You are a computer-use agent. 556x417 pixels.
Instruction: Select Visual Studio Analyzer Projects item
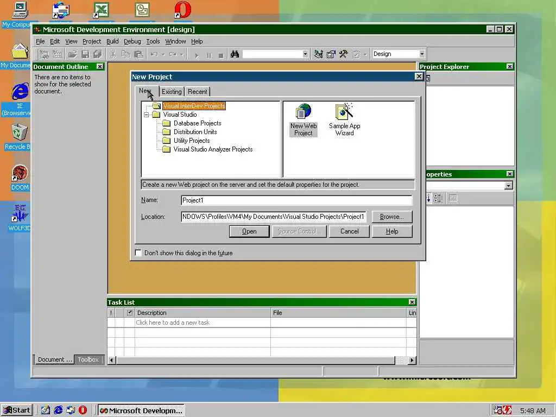[213, 149]
